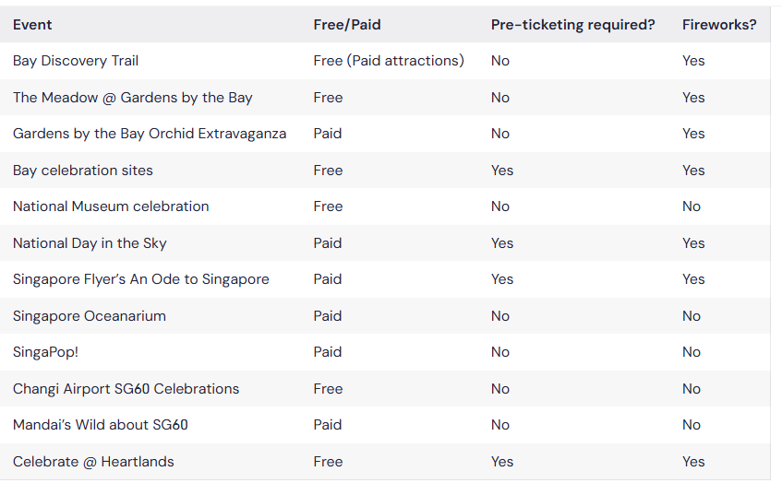Screen dimensions: 782x495
Task: Select the SingaPop! event
Action: (46, 352)
